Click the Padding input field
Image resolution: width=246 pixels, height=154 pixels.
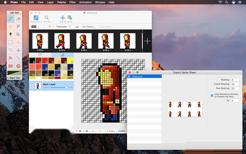235,80
